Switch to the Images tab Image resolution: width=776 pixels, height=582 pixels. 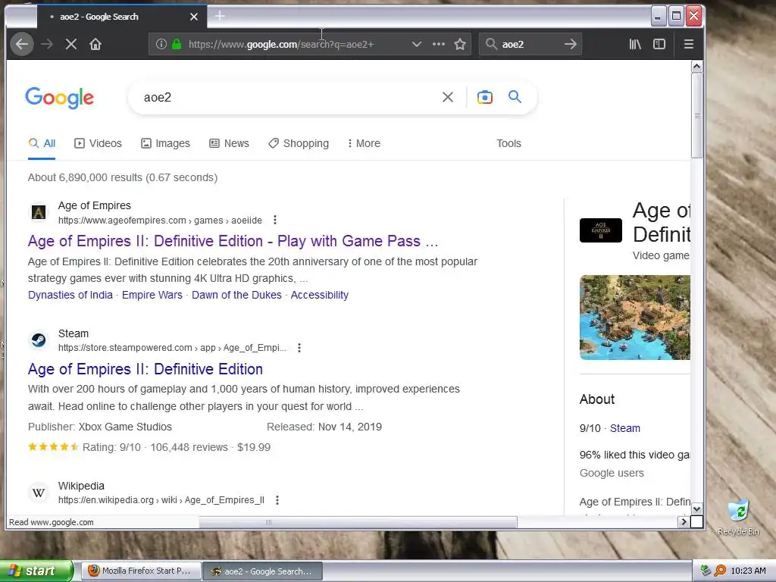(165, 143)
